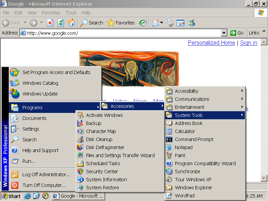Click the Refresh page icon
Image resolution: width=268 pixels, height=201 pixels.
point(61,23)
